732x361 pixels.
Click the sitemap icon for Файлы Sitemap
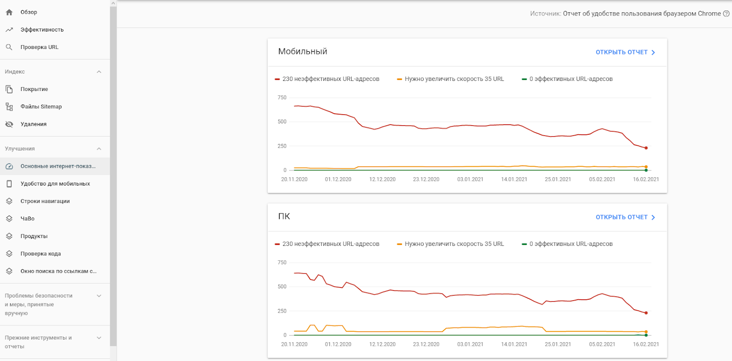9,106
